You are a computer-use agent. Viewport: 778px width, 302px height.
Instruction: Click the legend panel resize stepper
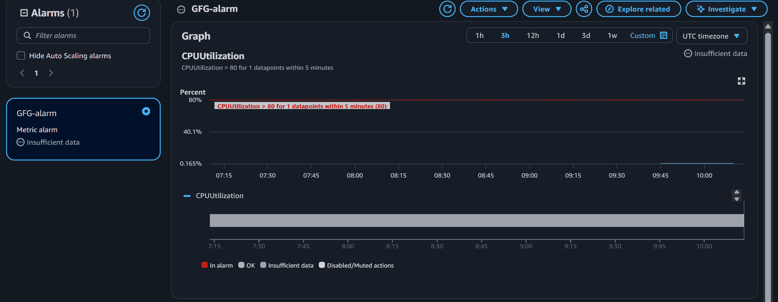736,196
